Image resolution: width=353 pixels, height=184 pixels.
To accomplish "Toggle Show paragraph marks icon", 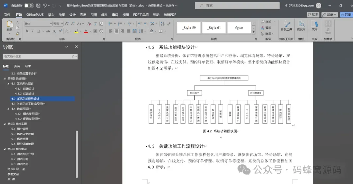I will coord(169,24).
